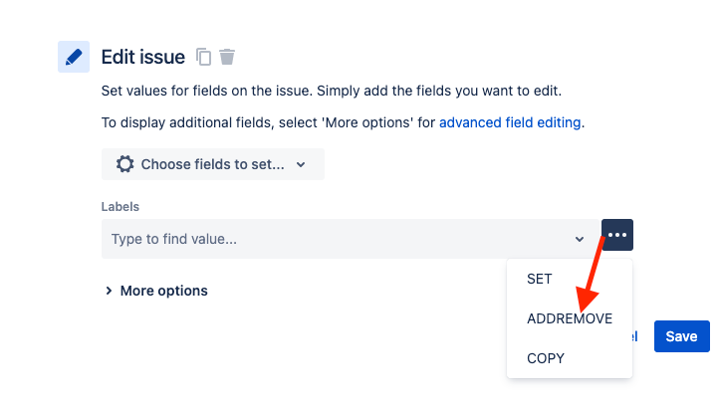719x411 pixels.
Task: Click the chevron arrow inside the Labels field
Action: 580,239
